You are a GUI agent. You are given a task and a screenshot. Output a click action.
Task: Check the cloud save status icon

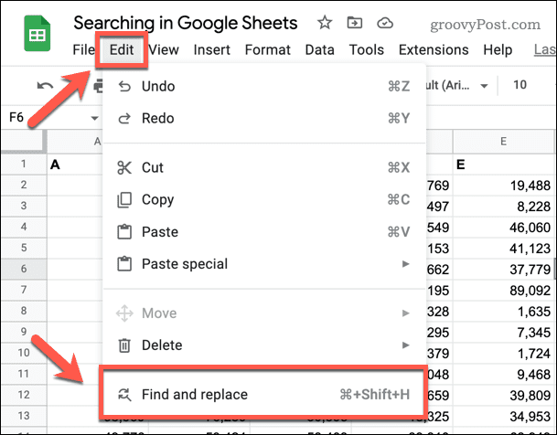387,22
